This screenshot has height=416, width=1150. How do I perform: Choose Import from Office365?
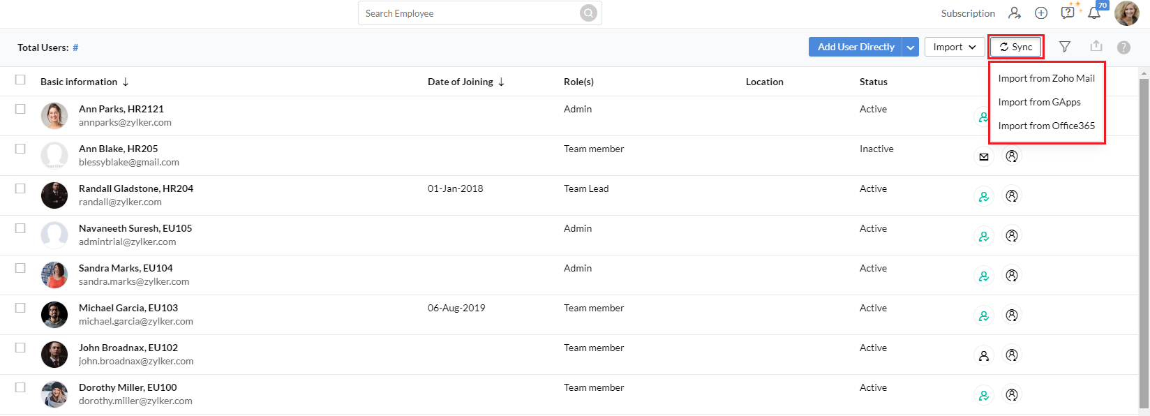pos(1047,126)
